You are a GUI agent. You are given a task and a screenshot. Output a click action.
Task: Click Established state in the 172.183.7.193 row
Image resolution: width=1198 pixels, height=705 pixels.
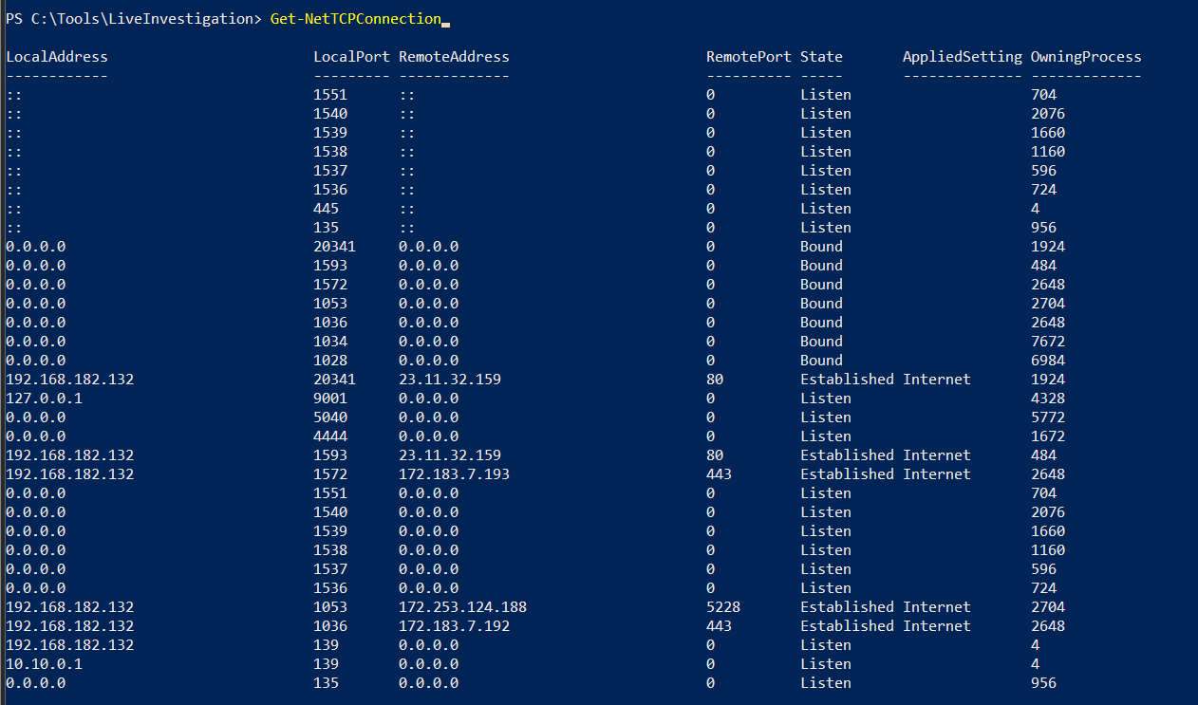[x=847, y=474]
